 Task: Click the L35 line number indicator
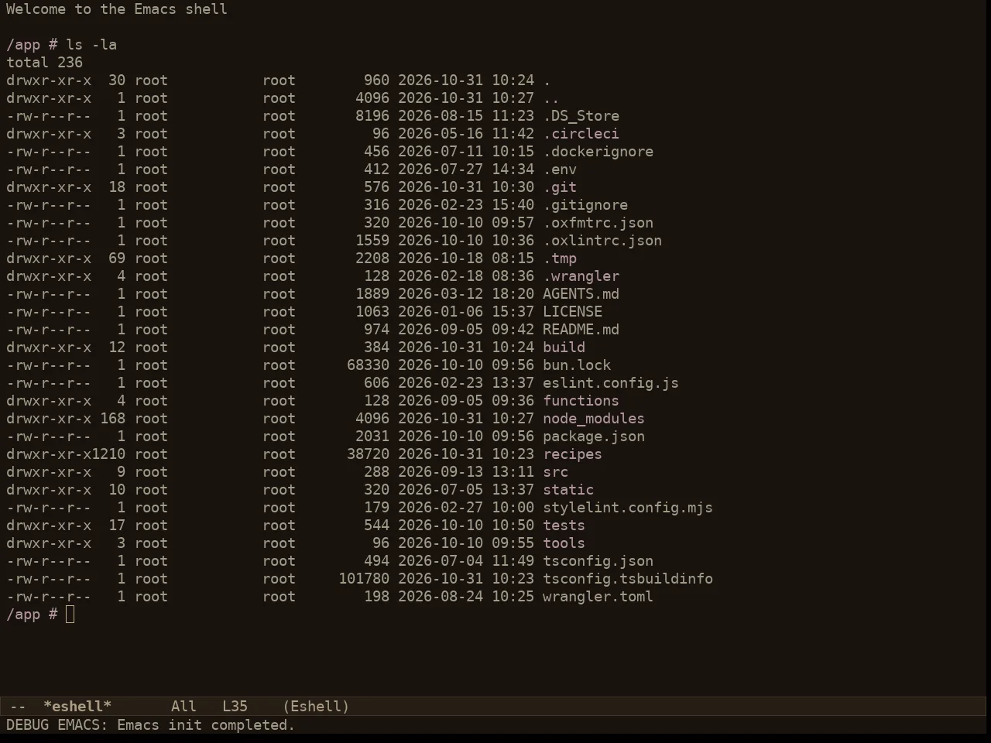coord(235,707)
